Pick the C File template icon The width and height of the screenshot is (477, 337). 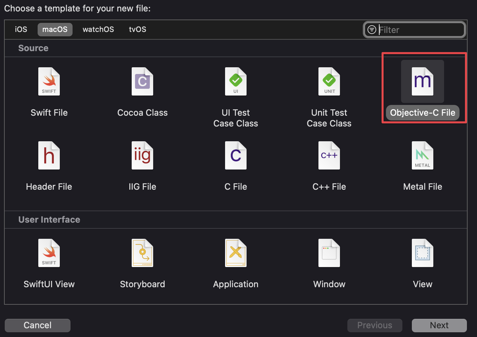pyautogui.click(x=236, y=155)
